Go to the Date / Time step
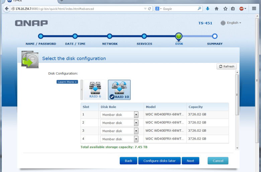The image size is (261, 172). pos(75,36)
